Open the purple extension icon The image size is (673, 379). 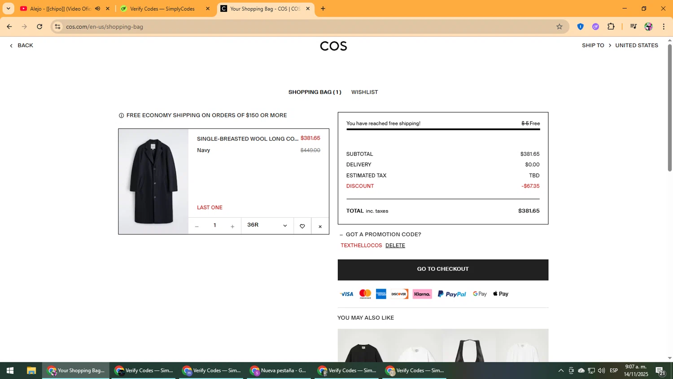click(x=595, y=26)
